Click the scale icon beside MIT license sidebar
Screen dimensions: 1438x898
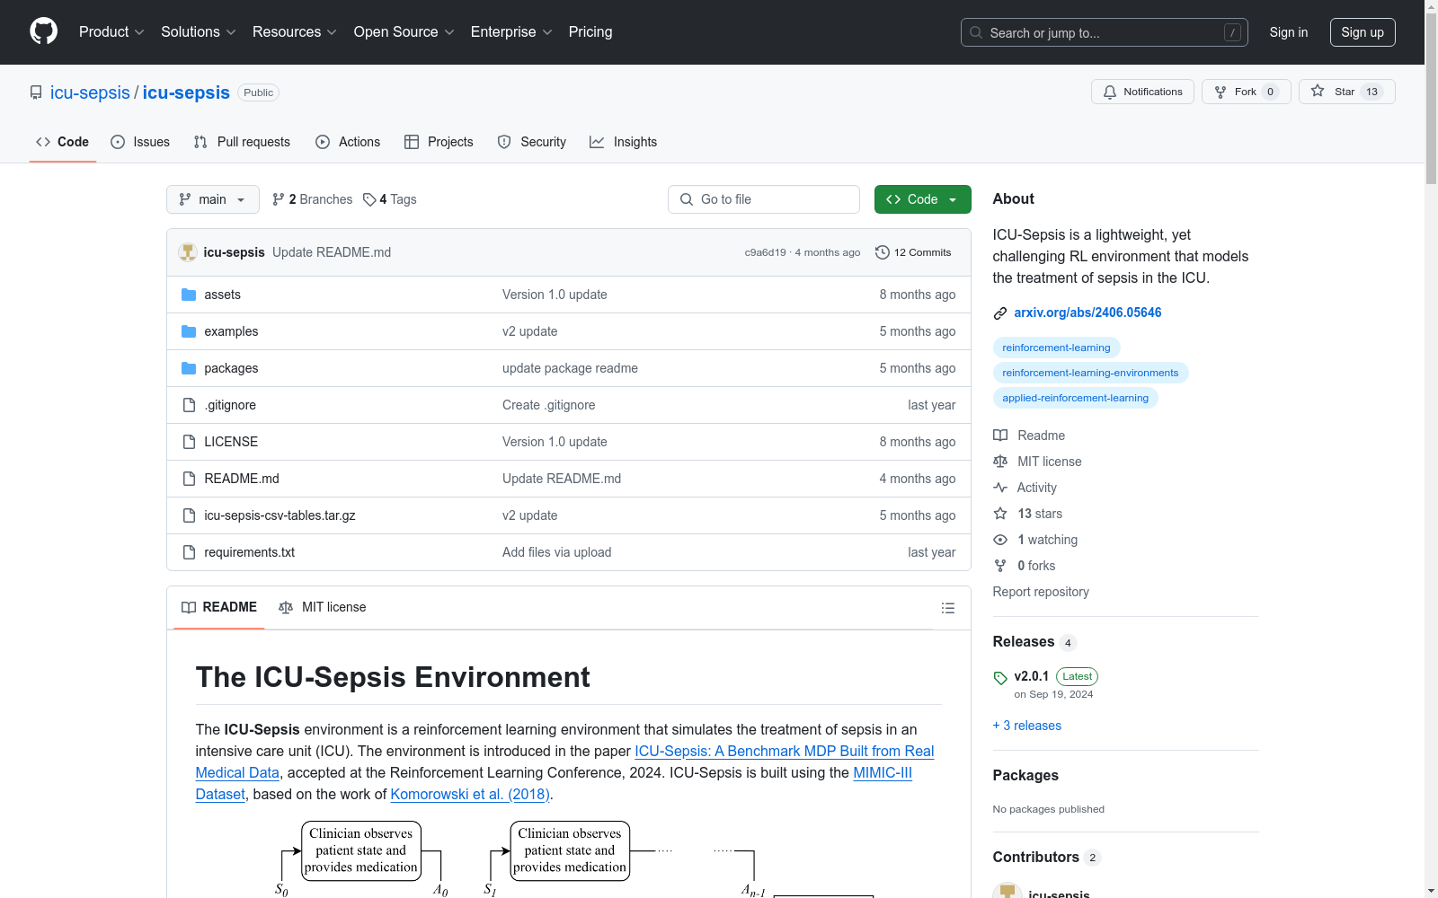1000,462
